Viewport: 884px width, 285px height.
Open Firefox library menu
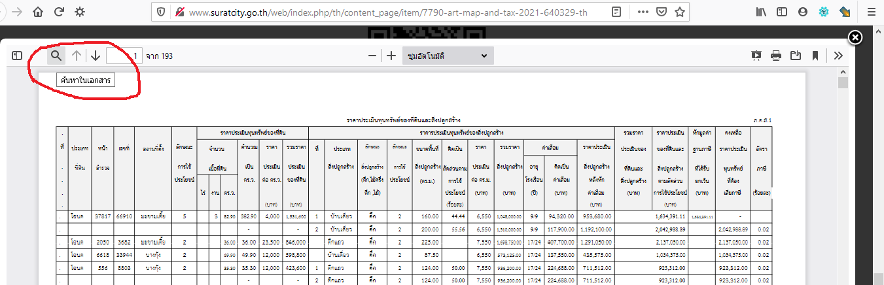click(x=762, y=12)
